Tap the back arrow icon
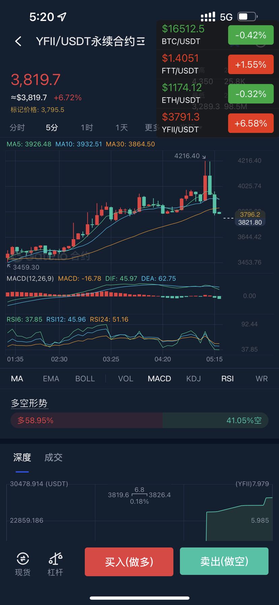 [18, 41]
